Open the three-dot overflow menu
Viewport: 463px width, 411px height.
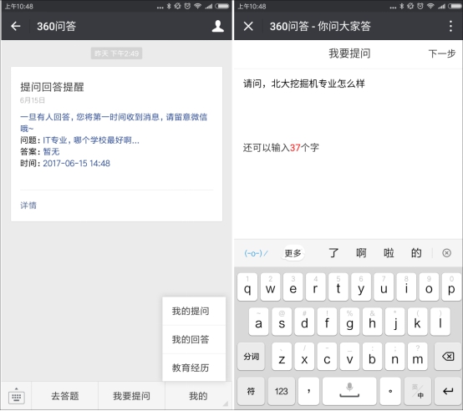click(x=450, y=26)
